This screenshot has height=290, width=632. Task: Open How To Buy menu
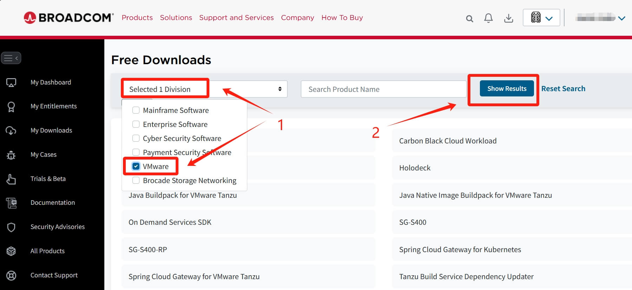342,18
